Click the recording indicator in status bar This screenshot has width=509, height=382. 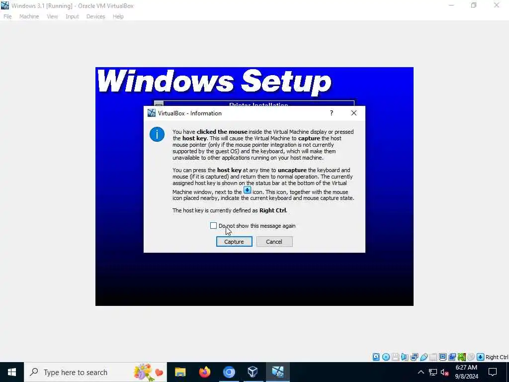point(452,357)
